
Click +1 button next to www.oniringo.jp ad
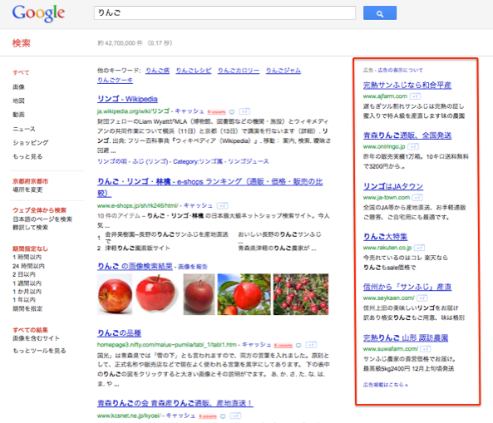[413, 146]
